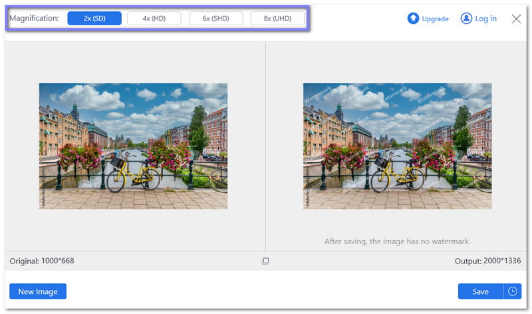This screenshot has width=532, height=314.
Task: Choose the 6x (SHD) magnification level
Action: [215, 19]
